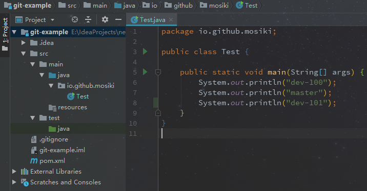This screenshot has width=367, height=191.
Task: Click the Test class icon in the tree
Action: point(71,97)
